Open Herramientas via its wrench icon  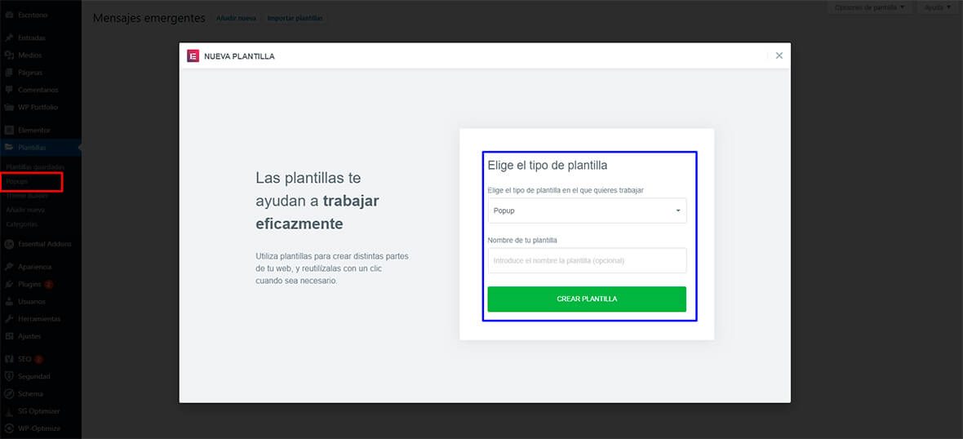9,319
